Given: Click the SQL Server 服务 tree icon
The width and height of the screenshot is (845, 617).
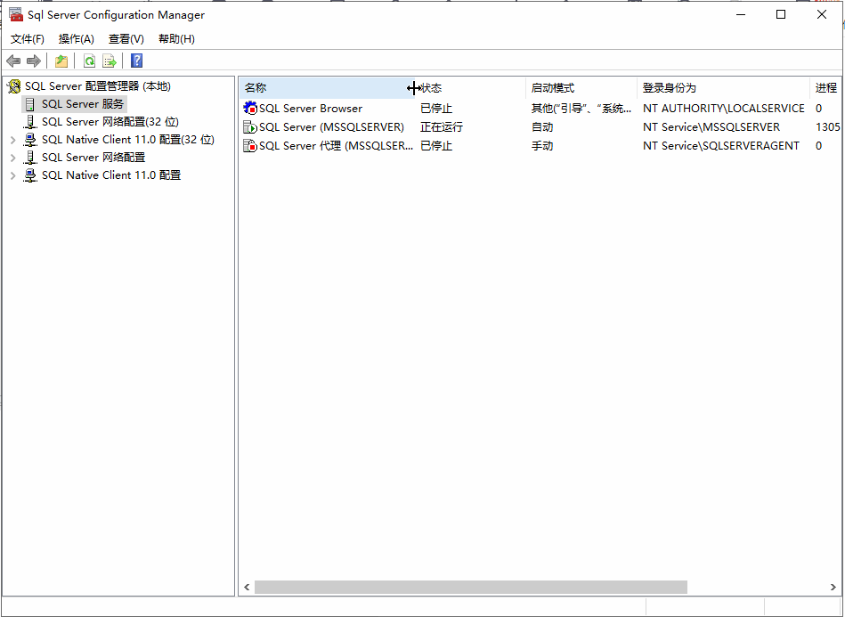Looking at the screenshot, I should tap(30, 104).
